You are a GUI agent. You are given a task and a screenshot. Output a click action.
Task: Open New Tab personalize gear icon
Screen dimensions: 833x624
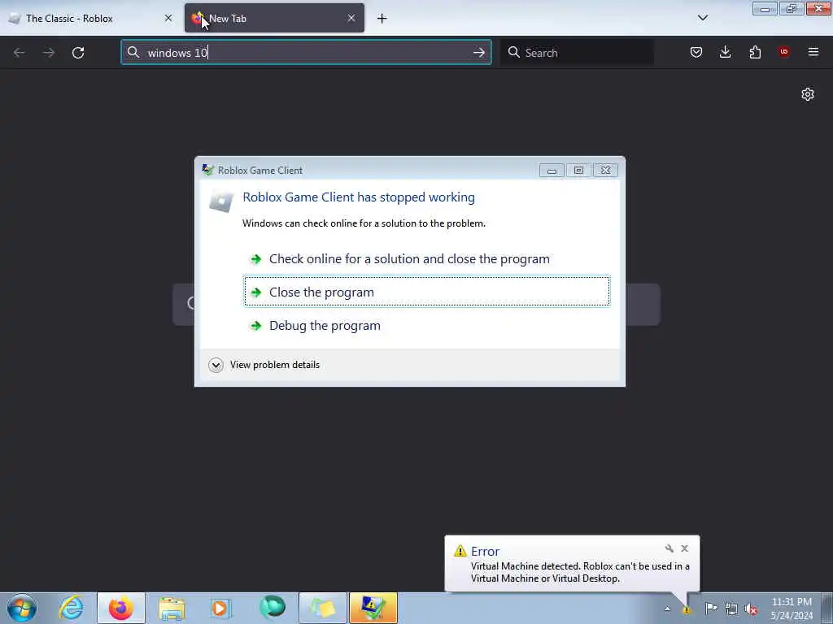pos(808,94)
